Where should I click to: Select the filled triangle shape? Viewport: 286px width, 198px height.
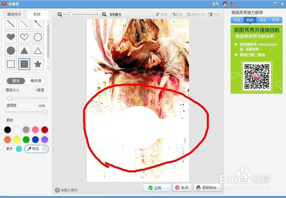pyautogui.click(x=24, y=50)
